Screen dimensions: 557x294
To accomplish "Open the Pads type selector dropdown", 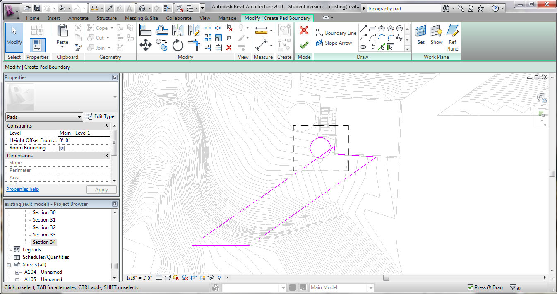I will click(80, 117).
